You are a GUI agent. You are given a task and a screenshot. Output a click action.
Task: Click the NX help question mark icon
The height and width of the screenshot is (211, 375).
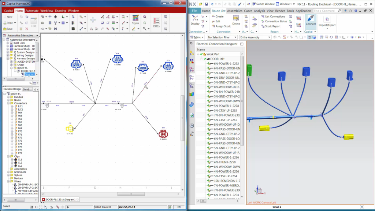click(x=356, y=11)
